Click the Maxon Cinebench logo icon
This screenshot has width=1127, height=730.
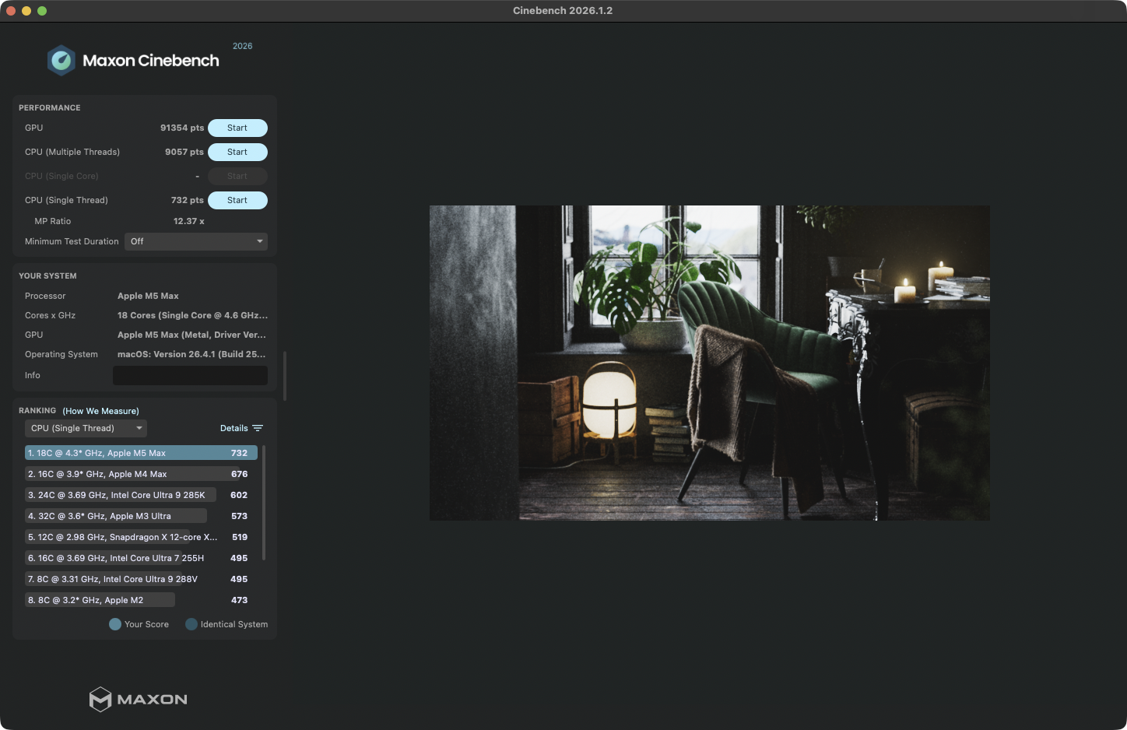coord(61,61)
